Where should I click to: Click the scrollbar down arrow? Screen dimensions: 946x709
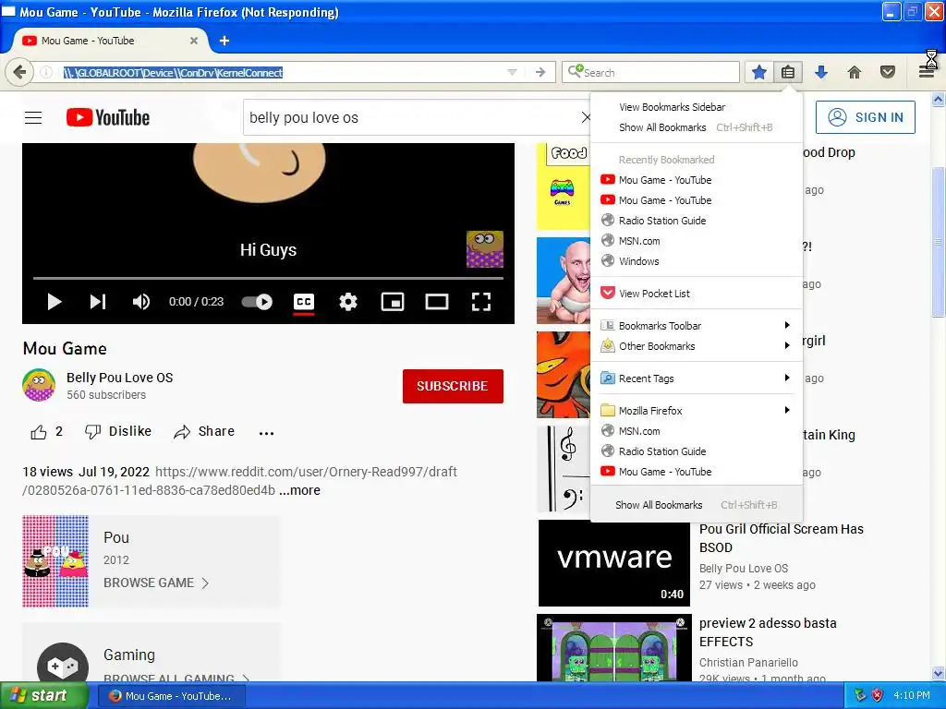[939, 673]
